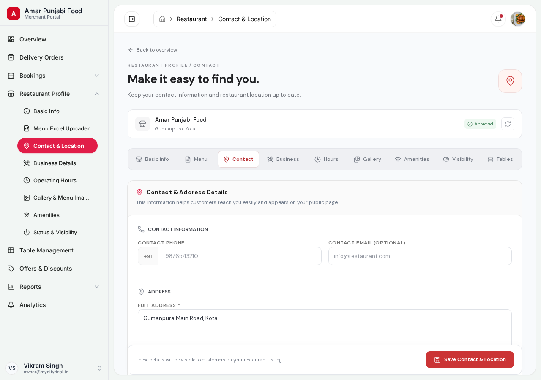Refresh the Amar Punjabi Food restaurant card
The height and width of the screenshot is (380, 541).
click(x=508, y=124)
